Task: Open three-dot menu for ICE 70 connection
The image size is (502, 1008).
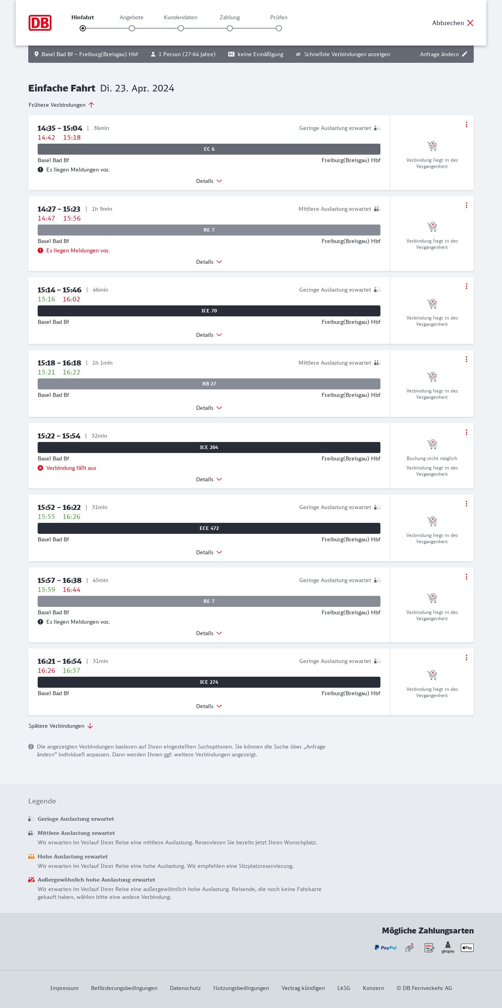Action: tap(466, 286)
